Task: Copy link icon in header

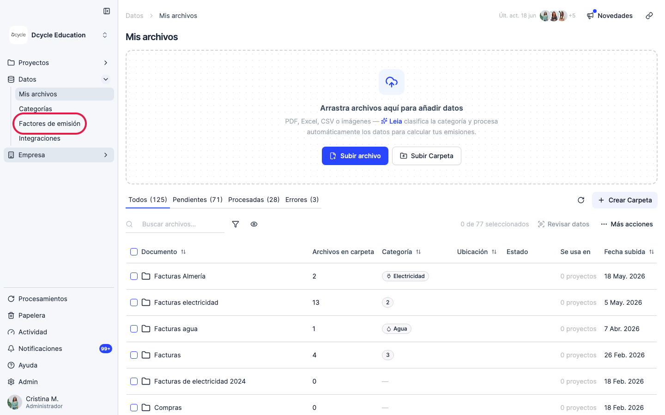Action: [x=649, y=16]
